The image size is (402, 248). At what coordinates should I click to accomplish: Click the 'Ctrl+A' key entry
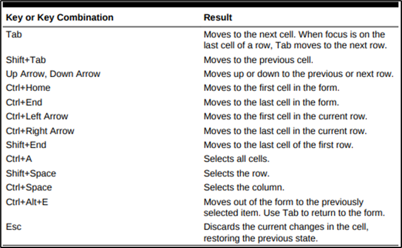coord(19,159)
